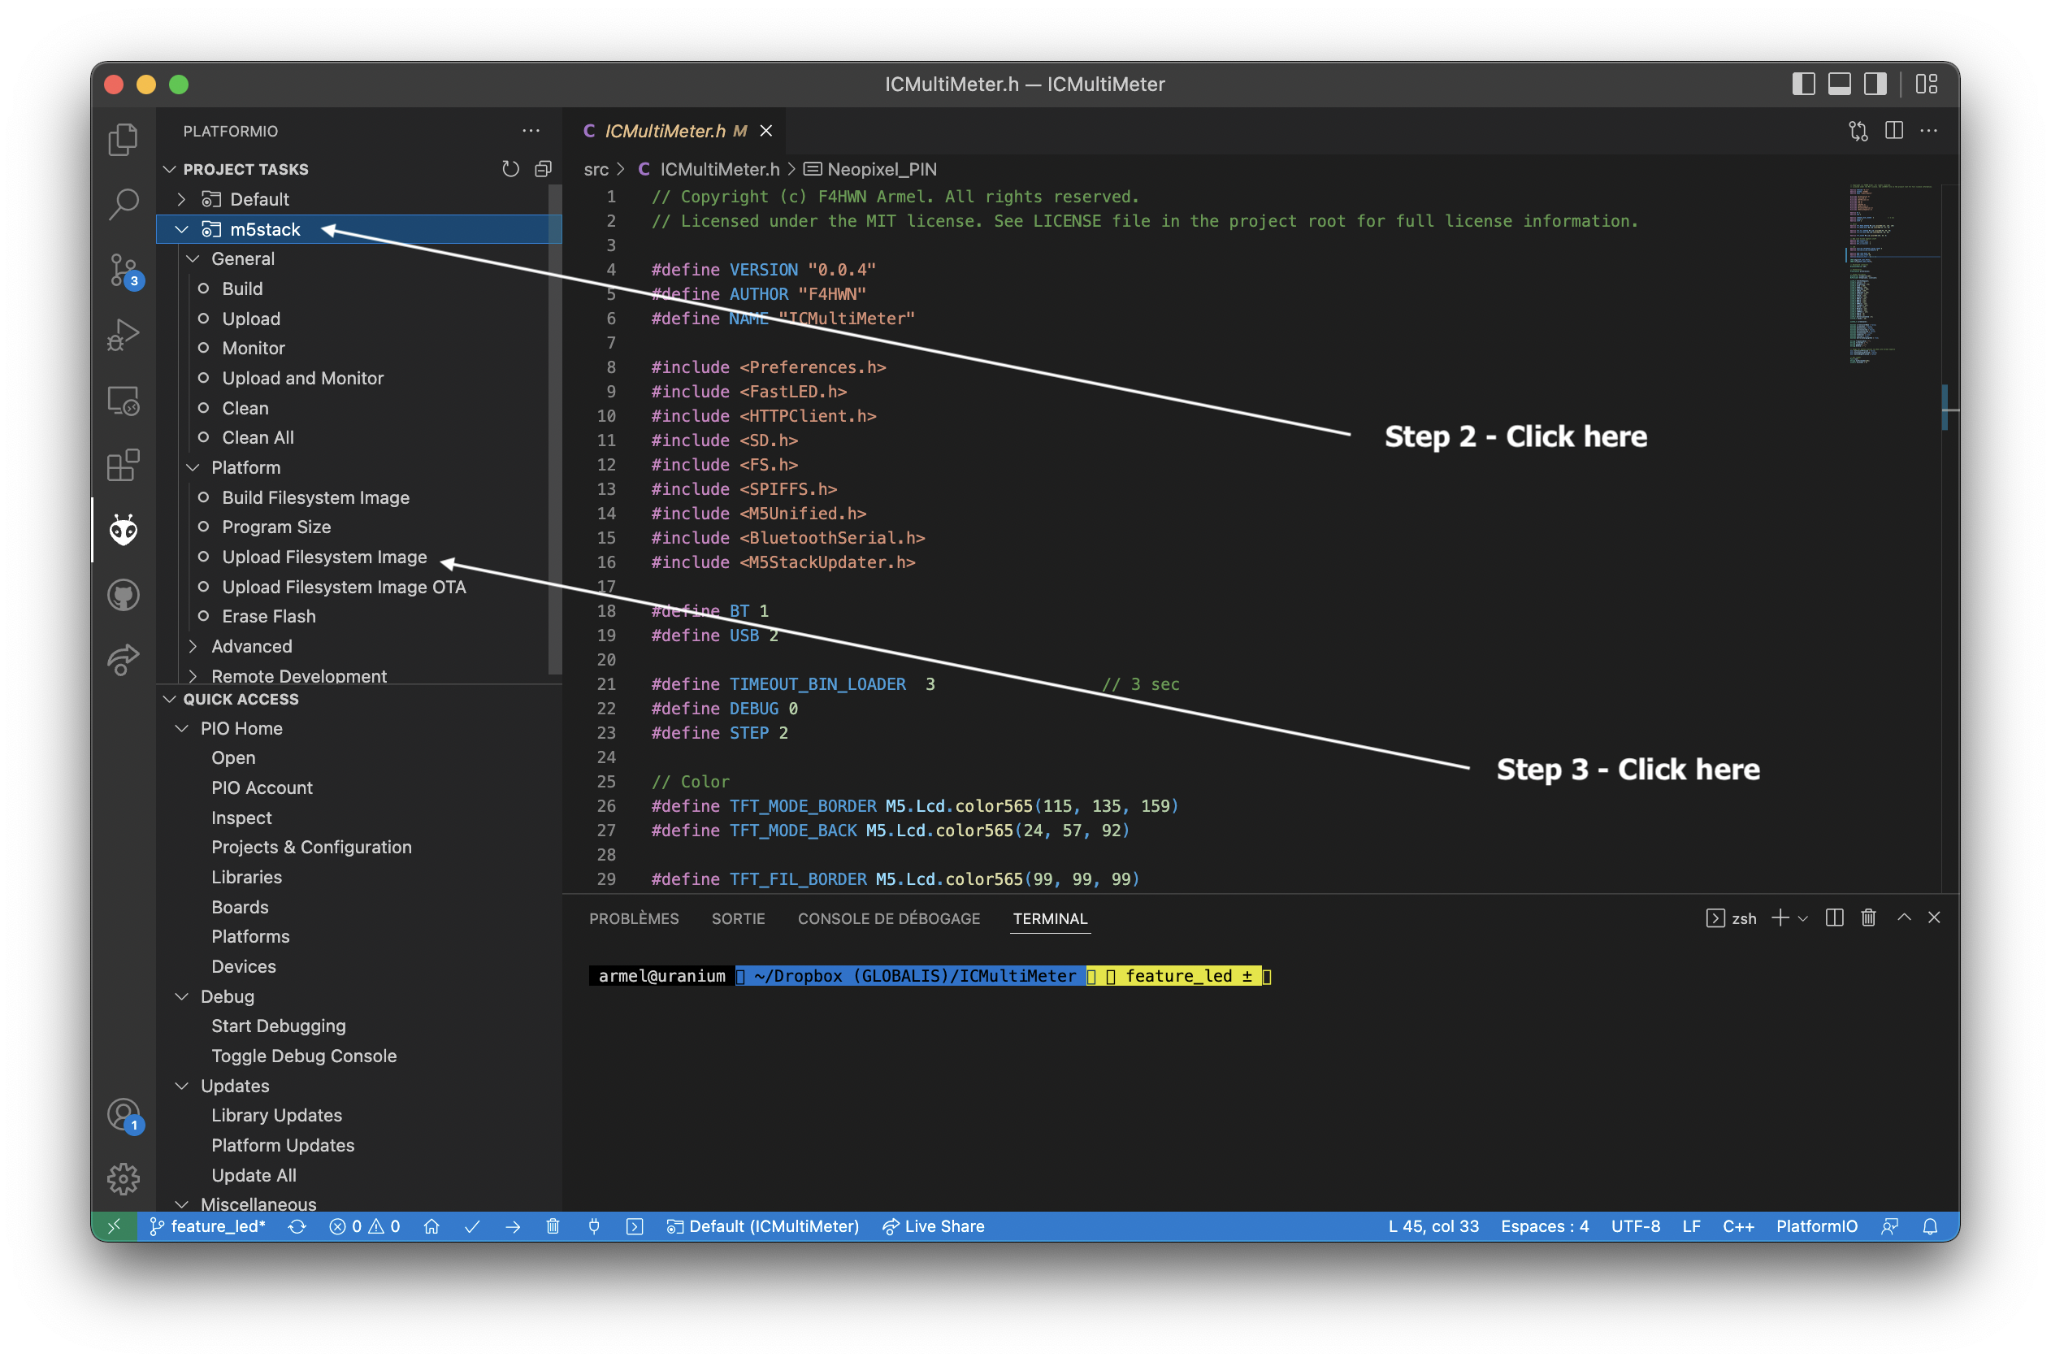This screenshot has height=1362, width=2051.
Task: Open the Accounts menu icon
Action: (123, 1114)
